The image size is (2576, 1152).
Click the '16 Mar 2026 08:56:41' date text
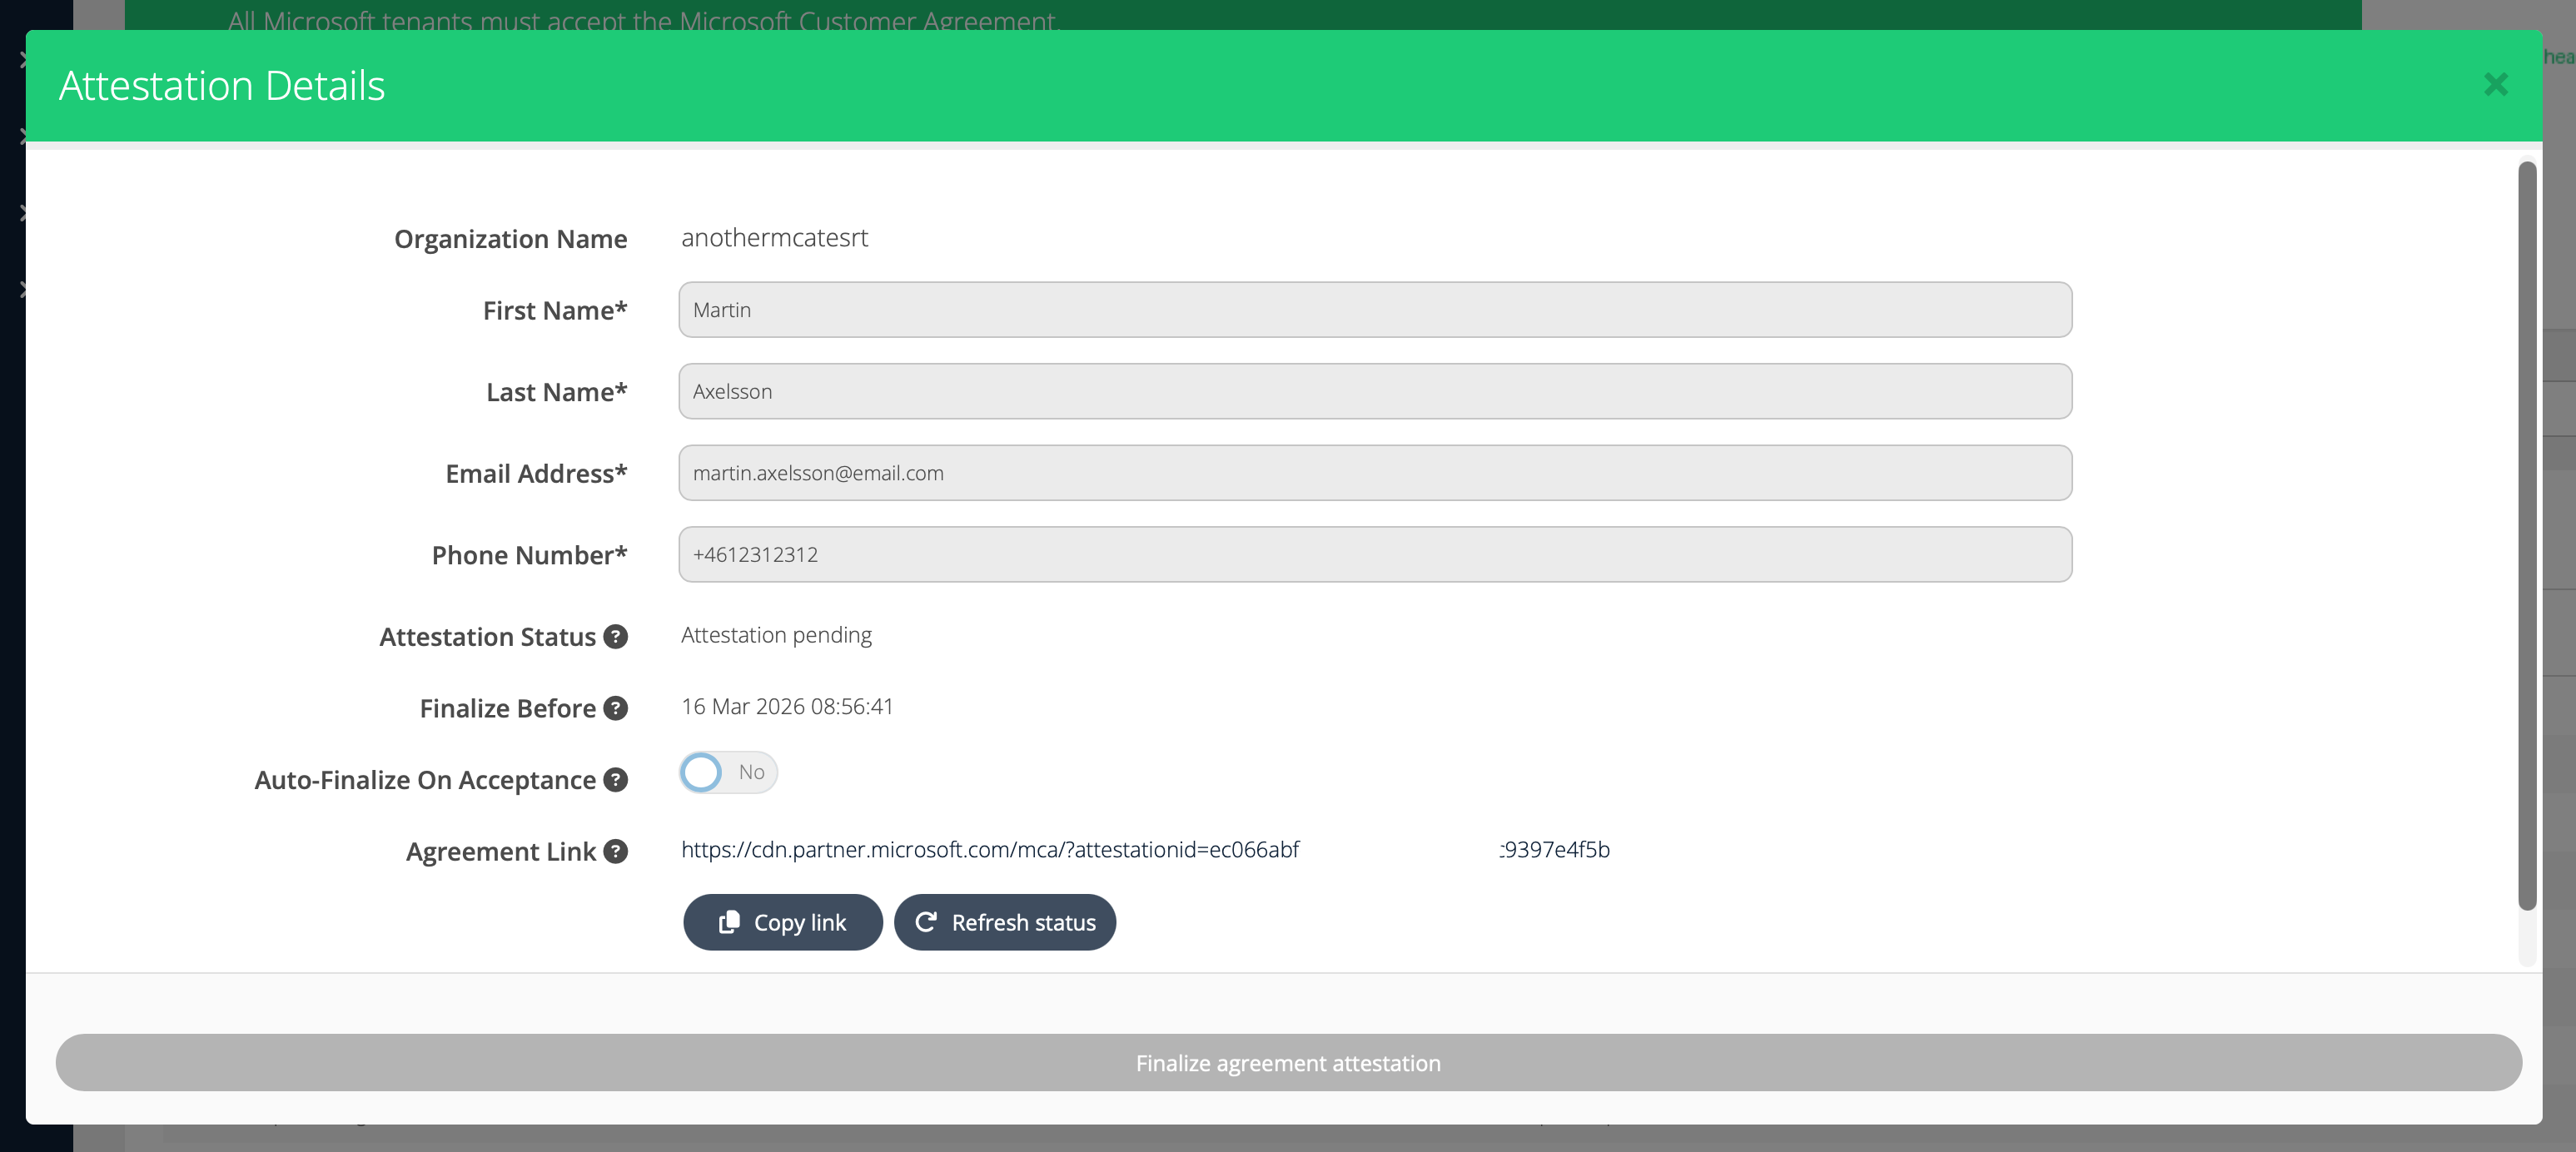(x=787, y=706)
